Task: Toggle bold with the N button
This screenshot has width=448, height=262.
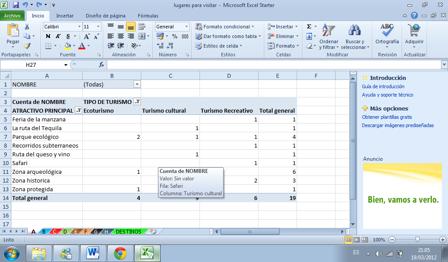Action: (x=48, y=36)
